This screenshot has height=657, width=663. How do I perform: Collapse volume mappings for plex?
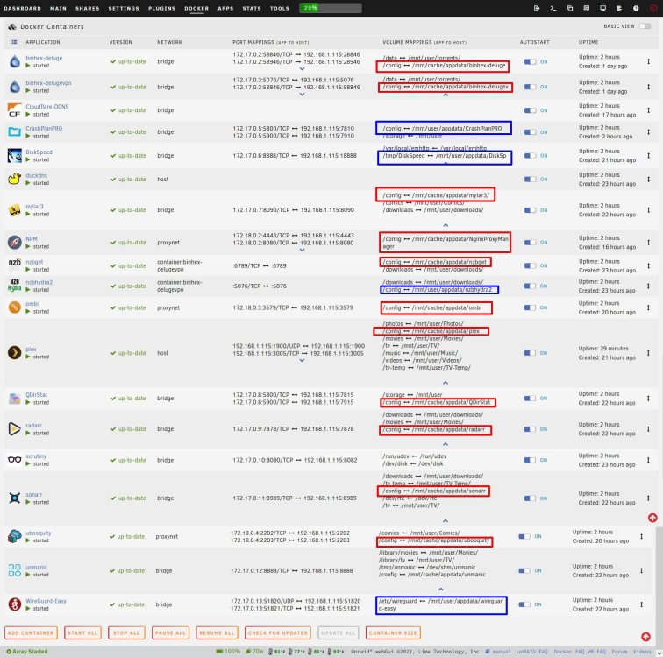(446, 383)
